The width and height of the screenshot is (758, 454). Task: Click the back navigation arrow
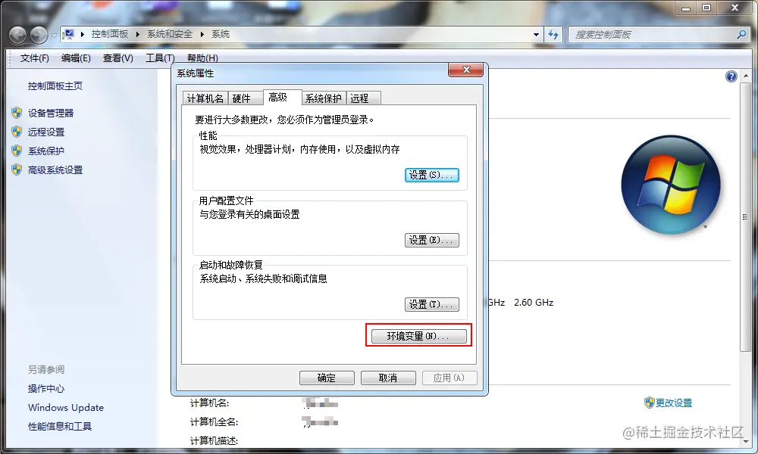(17, 34)
